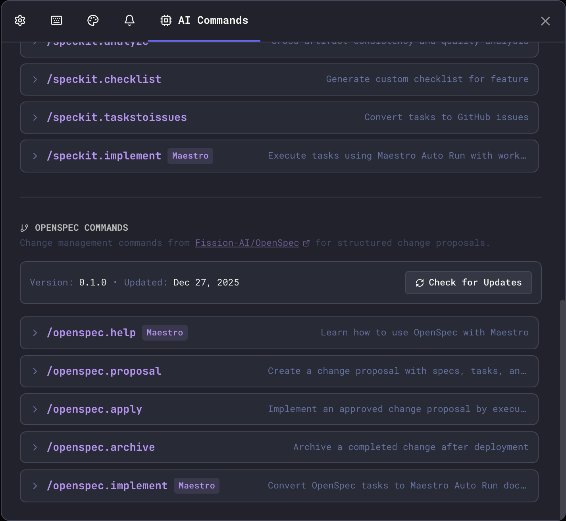Click the notifications bell icon

[x=129, y=20]
